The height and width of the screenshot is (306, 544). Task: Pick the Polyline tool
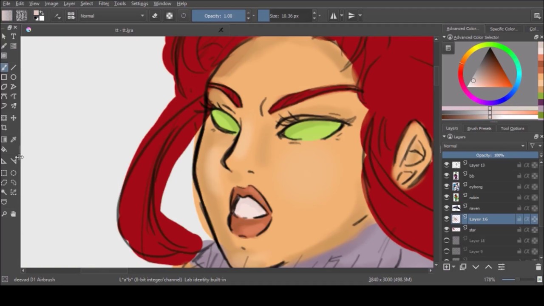(14, 87)
